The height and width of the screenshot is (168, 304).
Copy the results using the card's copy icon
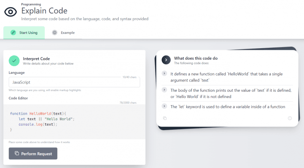point(165,118)
